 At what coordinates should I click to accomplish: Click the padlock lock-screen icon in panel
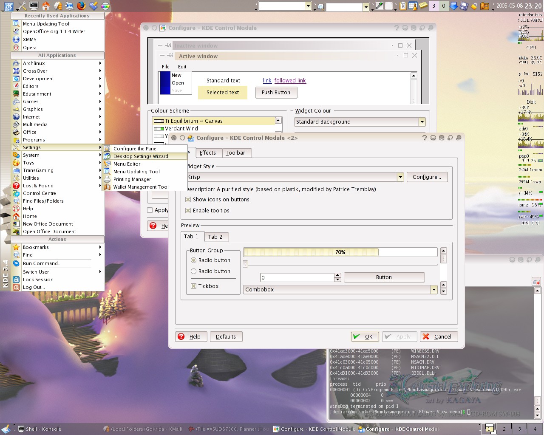tap(474, 6)
